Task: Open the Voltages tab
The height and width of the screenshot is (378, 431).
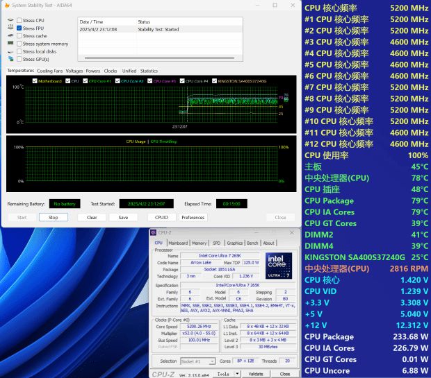Action: [x=74, y=71]
